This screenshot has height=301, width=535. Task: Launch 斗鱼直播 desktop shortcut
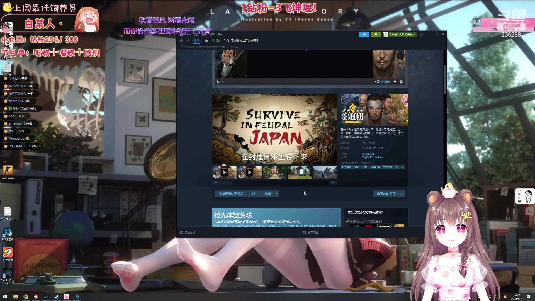click(x=8, y=254)
